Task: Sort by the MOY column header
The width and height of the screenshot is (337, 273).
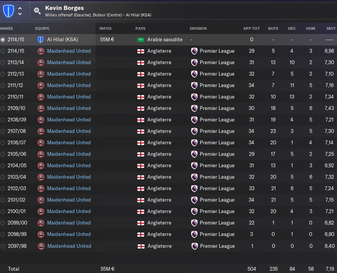Action: click(331, 29)
